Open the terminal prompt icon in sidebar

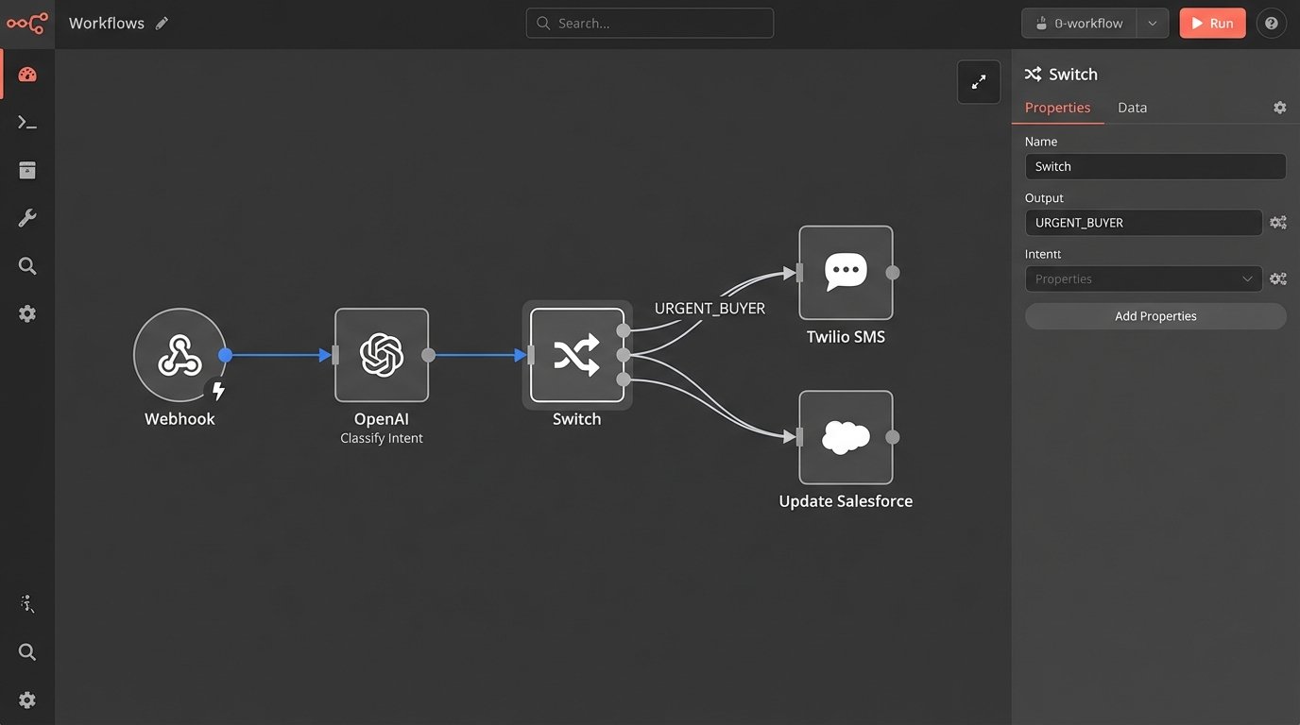pos(27,123)
